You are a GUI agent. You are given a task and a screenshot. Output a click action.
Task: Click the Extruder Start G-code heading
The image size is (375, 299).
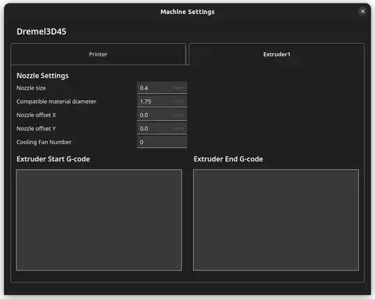53,159
